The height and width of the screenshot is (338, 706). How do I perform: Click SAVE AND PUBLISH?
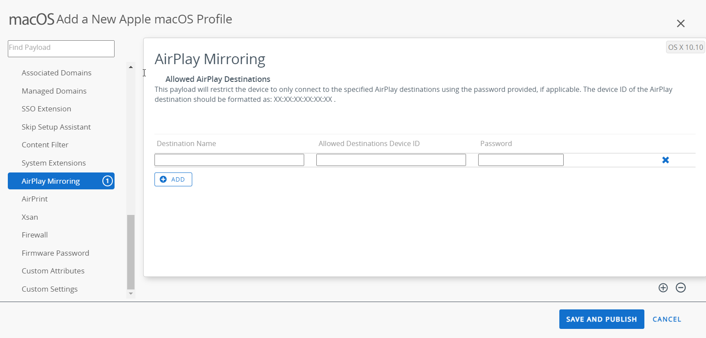[601, 319]
